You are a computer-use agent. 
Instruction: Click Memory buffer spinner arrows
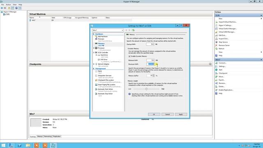154,76
